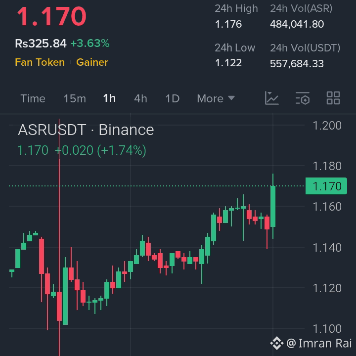The height and width of the screenshot is (356, 356).
Task: Select the 1h interval tab
Action: [x=109, y=98]
